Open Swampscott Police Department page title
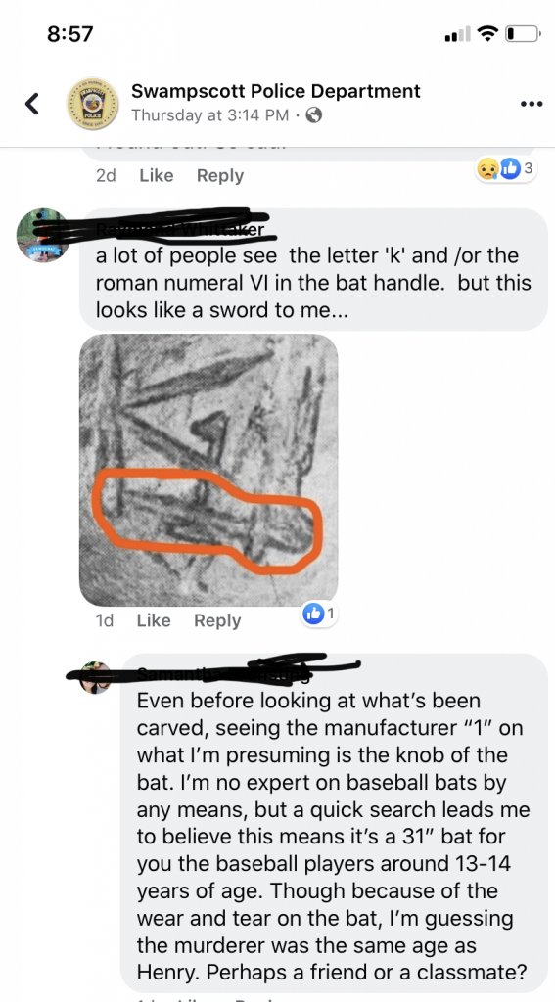Image resolution: width=555 pixels, height=1002 pixels. point(276,91)
